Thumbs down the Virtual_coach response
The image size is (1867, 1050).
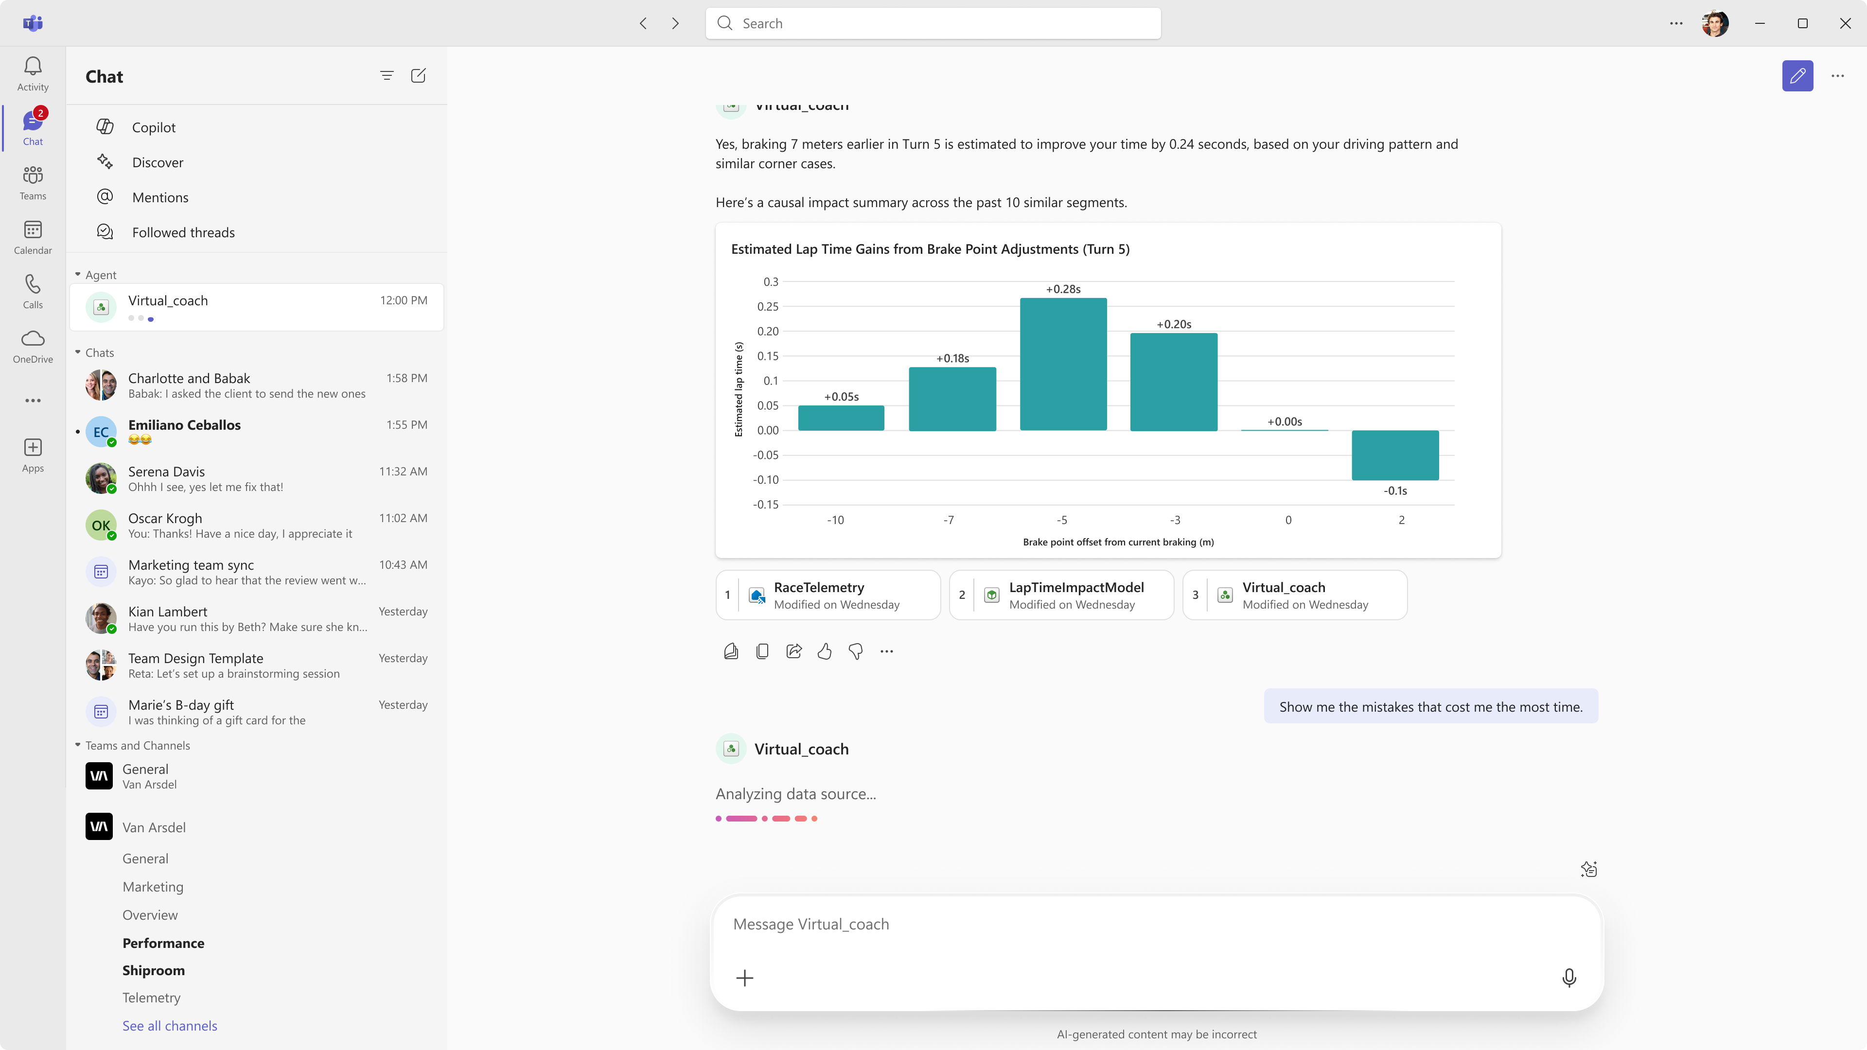[x=856, y=651]
